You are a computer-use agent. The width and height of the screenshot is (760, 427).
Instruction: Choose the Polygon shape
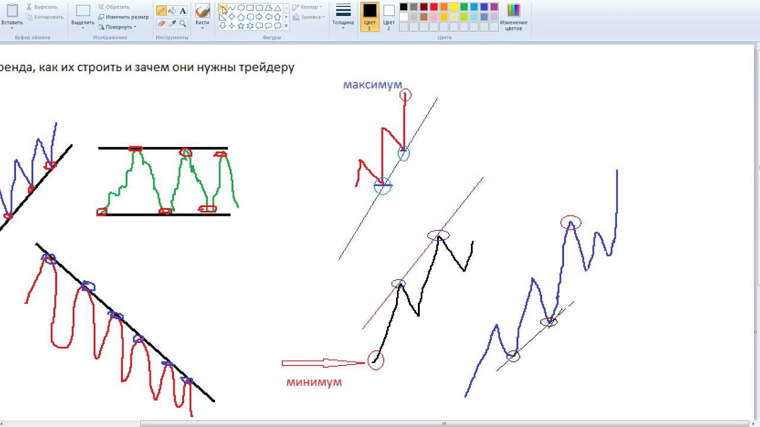[268, 8]
